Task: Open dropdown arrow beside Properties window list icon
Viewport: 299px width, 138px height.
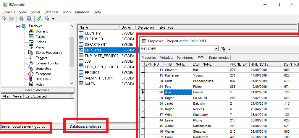Action: click(x=229, y=49)
